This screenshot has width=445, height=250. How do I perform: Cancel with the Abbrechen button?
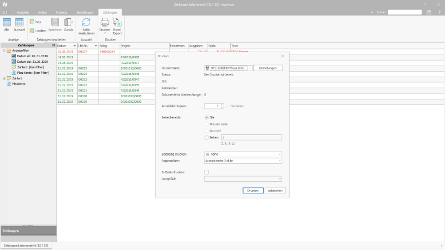(x=275, y=191)
